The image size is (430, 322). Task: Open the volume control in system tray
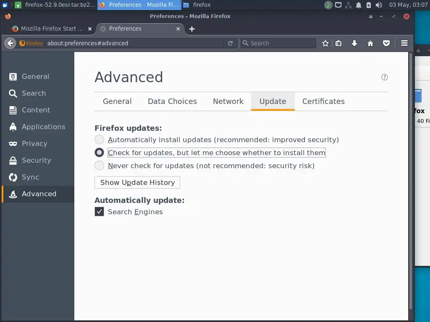click(x=379, y=5)
